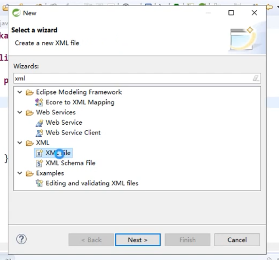Viewport: 279px width, 260px height.
Task: Select the XML File wizard icon
Action: click(x=39, y=153)
